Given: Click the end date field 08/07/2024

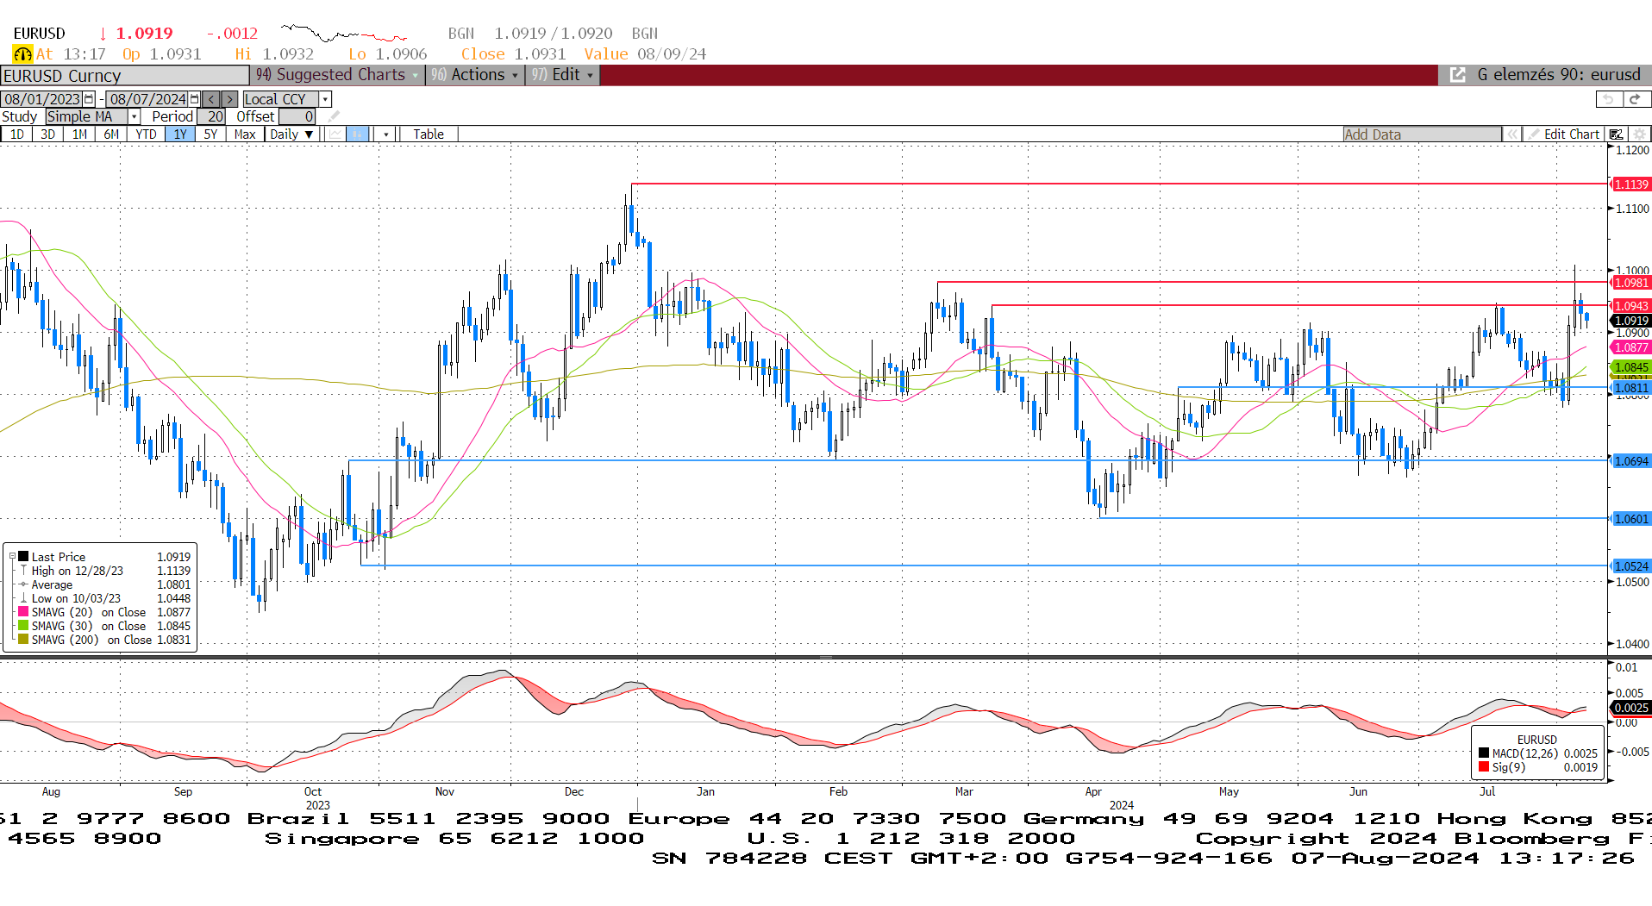Looking at the screenshot, I should pos(148,99).
